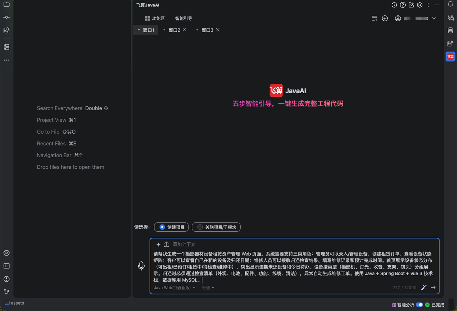Image resolution: width=457 pixels, height=311 pixels.
Task: Click the Recent Files hint text
Action: [51, 144]
